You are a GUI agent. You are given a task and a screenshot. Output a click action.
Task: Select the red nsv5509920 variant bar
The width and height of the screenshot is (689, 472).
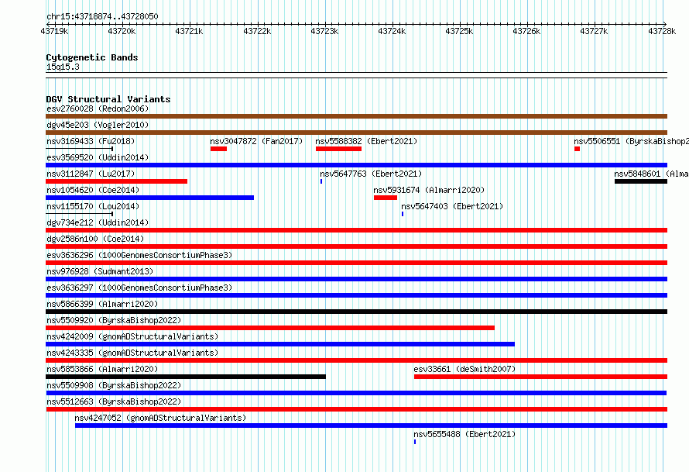270,328
